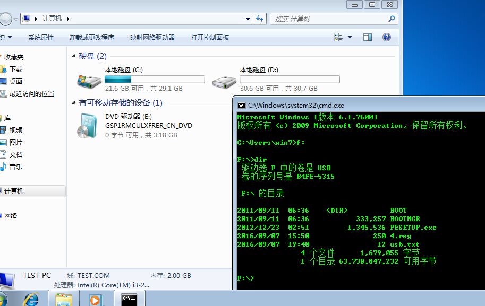Click the F:\> prompt at bottom of cmd
Image resolution: width=485 pixels, height=306 pixels.
click(x=245, y=278)
